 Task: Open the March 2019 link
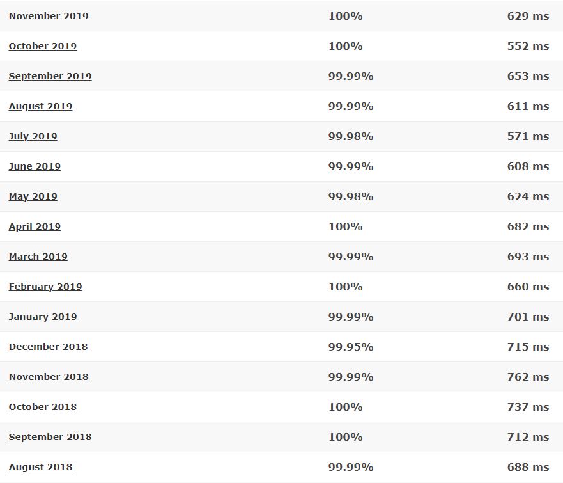(38, 257)
